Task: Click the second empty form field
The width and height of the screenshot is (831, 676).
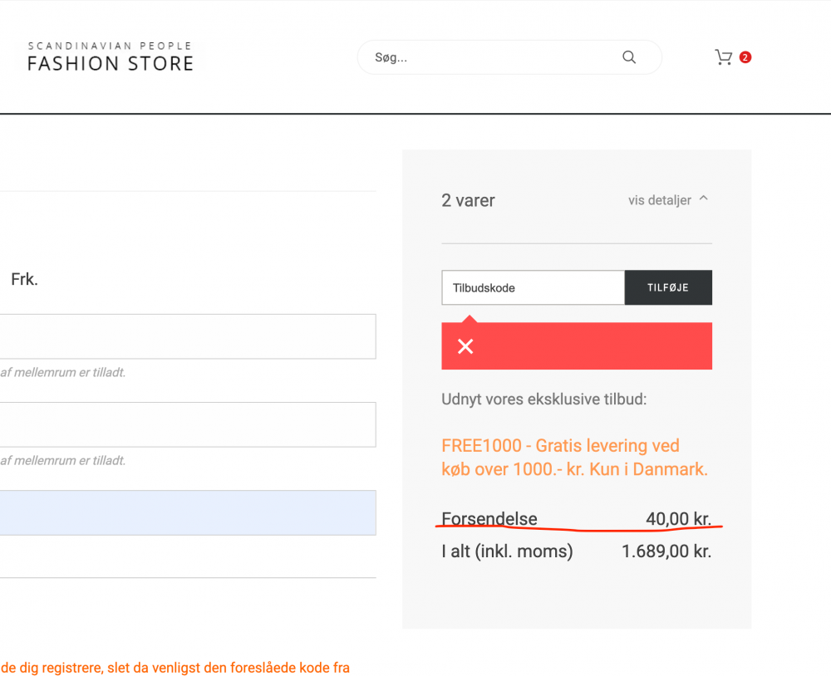Action: [188, 424]
